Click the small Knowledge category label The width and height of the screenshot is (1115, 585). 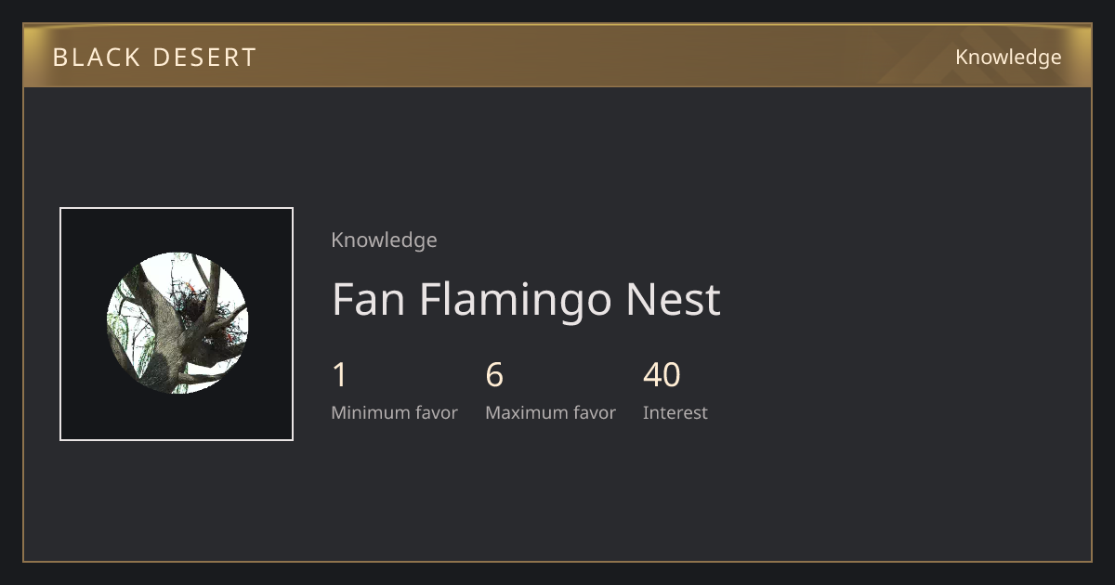pyautogui.click(x=384, y=240)
